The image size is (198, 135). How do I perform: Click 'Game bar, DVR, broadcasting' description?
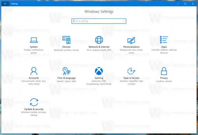pos(99,83)
